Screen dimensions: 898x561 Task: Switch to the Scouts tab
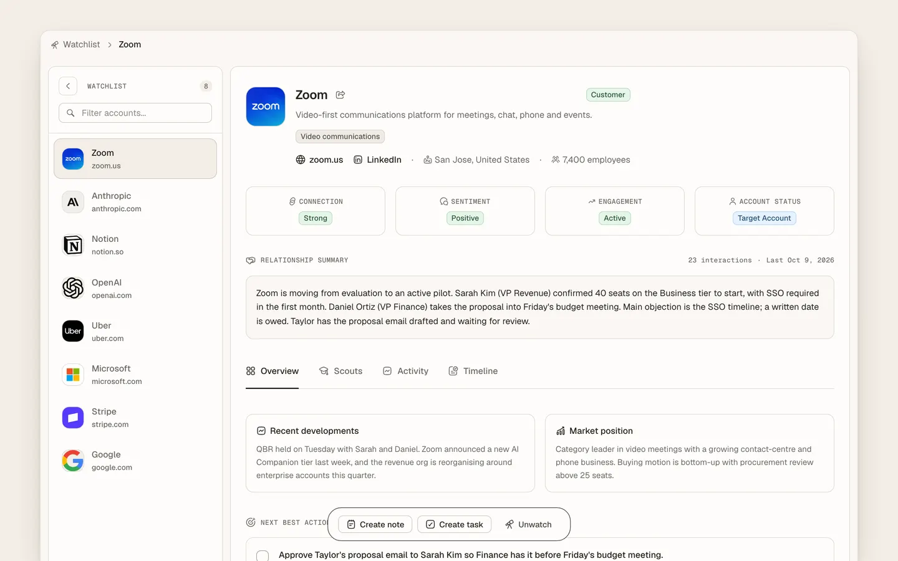pos(340,371)
